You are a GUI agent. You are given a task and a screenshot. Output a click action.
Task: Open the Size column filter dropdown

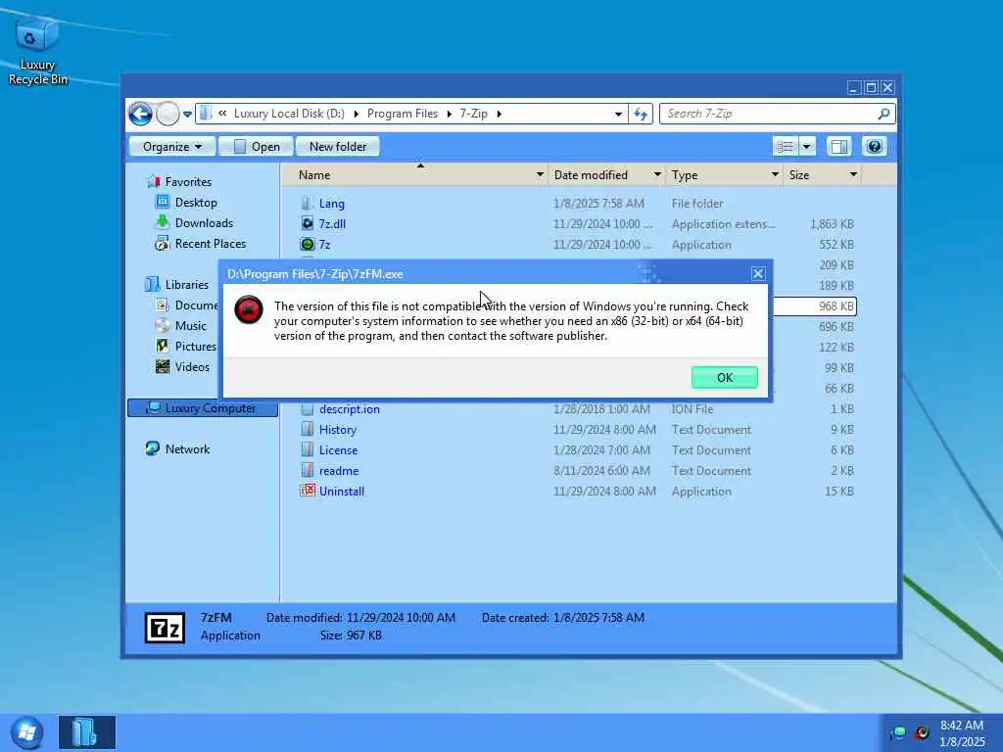pos(853,174)
